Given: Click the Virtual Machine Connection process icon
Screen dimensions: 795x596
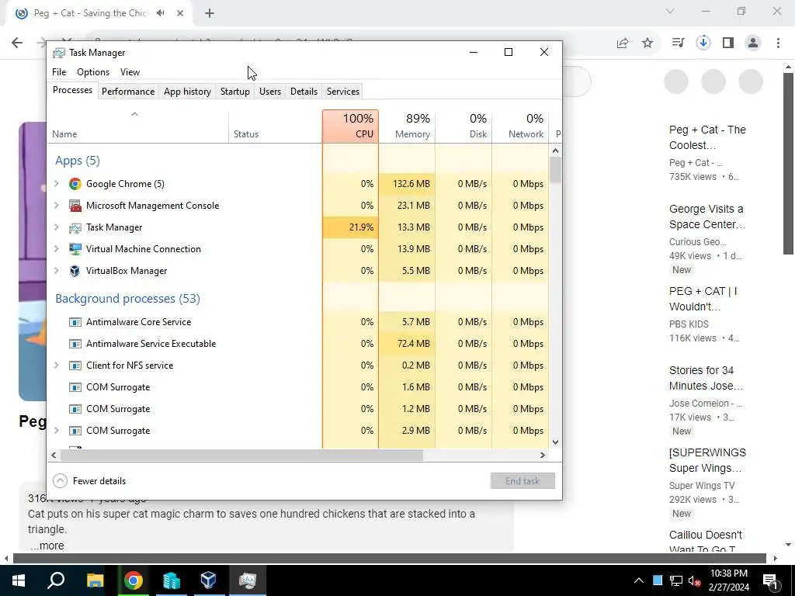Looking at the screenshot, I should point(75,249).
